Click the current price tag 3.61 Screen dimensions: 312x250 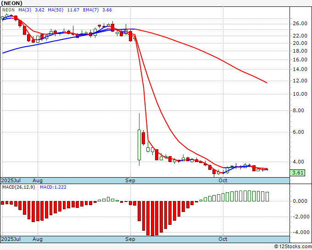tap(297, 173)
